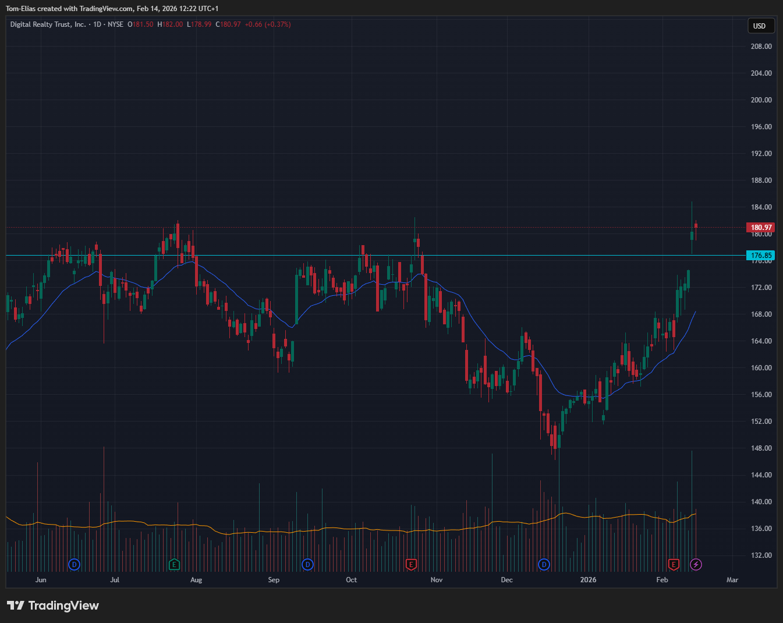
Task: Click the 168.00 price axis label
Action: (x=761, y=314)
